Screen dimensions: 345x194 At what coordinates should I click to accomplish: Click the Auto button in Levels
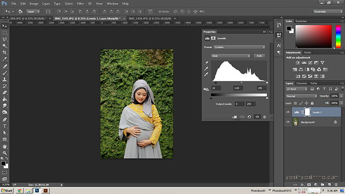click(259, 56)
